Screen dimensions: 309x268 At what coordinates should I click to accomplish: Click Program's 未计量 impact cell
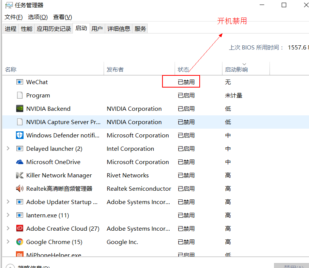pos(233,96)
